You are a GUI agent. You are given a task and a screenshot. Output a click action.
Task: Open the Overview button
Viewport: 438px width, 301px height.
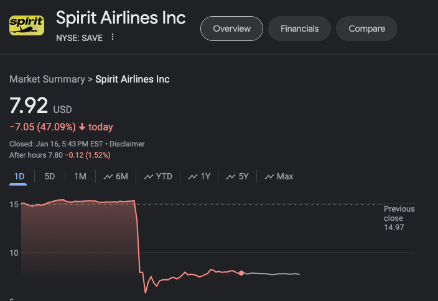coord(231,29)
